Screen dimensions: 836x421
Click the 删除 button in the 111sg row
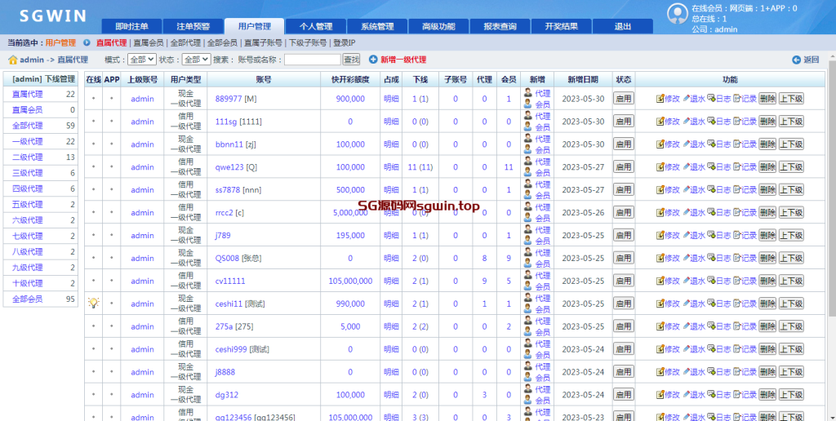point(767,122)
